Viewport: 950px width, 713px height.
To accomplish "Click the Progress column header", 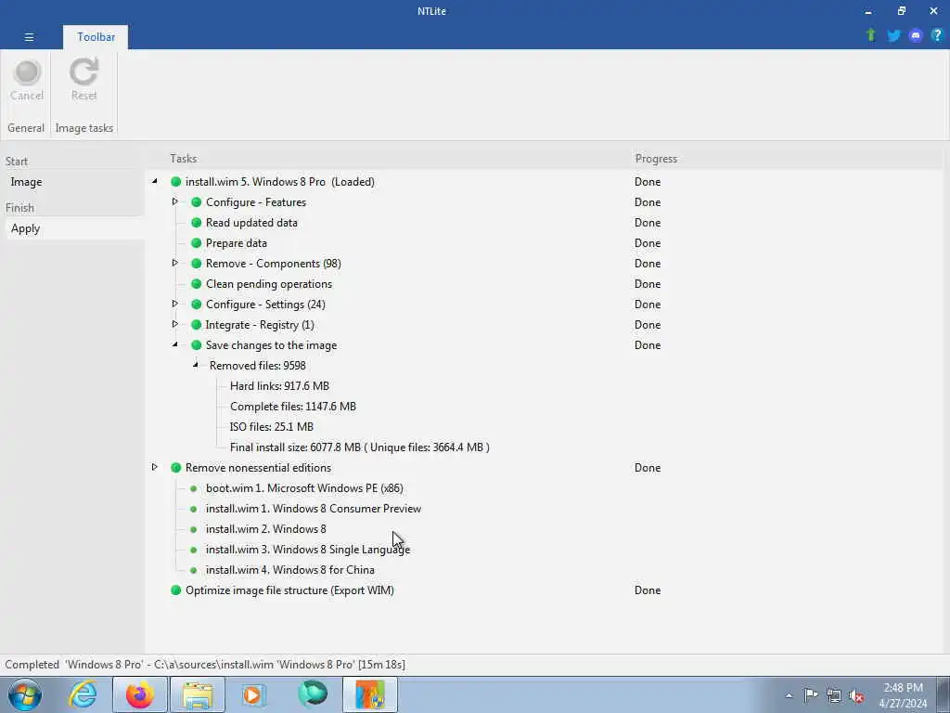I will (x=656, y=158).
